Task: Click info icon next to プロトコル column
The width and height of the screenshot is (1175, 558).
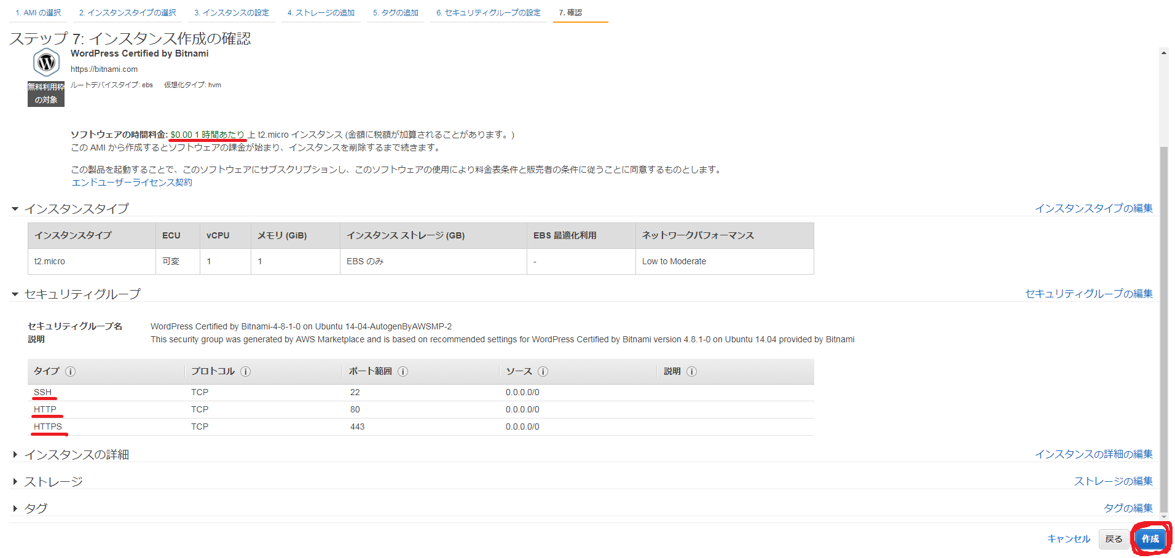Action: tap(245, 371)
